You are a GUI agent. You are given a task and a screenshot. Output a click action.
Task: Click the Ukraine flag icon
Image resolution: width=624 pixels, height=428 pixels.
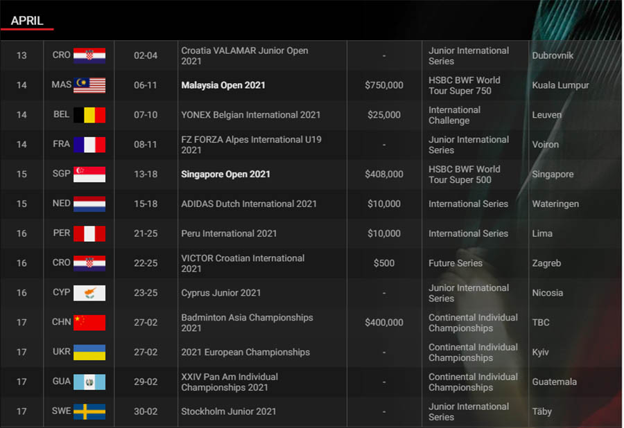89,352
